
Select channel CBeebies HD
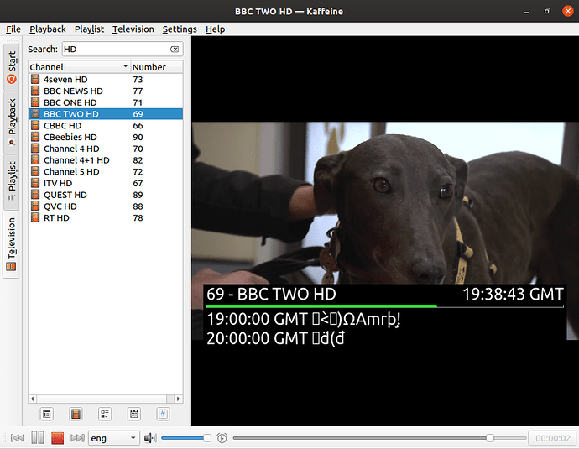pos(106,137)
